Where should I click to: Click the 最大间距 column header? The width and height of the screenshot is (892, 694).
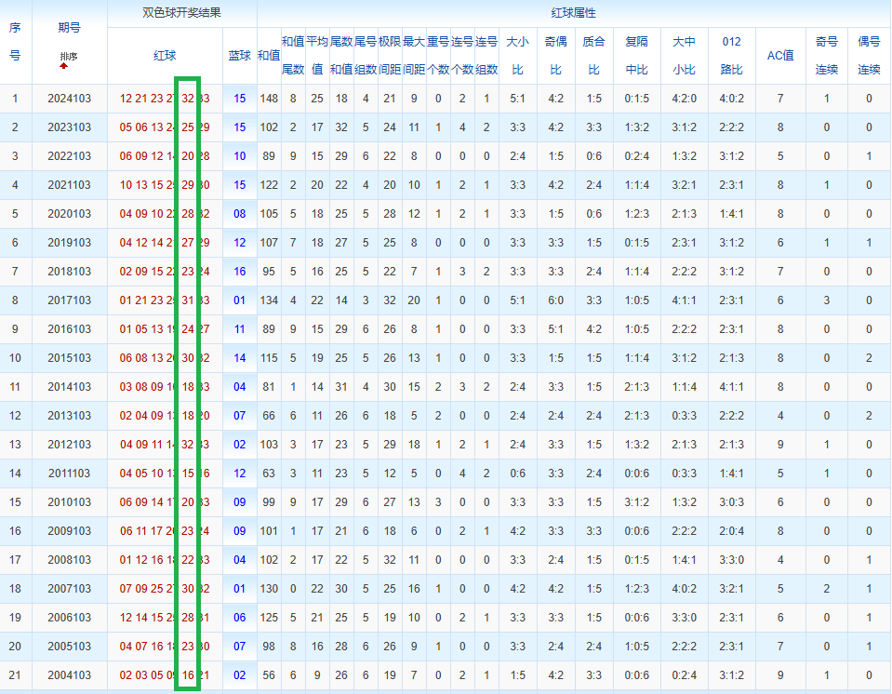click(x=414, y=55)
